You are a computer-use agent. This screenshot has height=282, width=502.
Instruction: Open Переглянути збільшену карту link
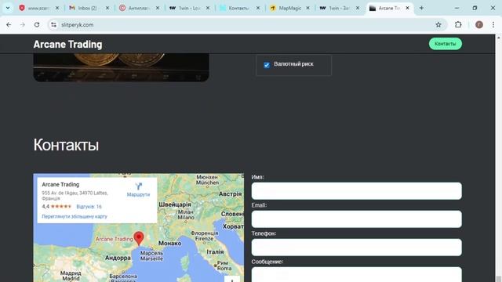75,216
